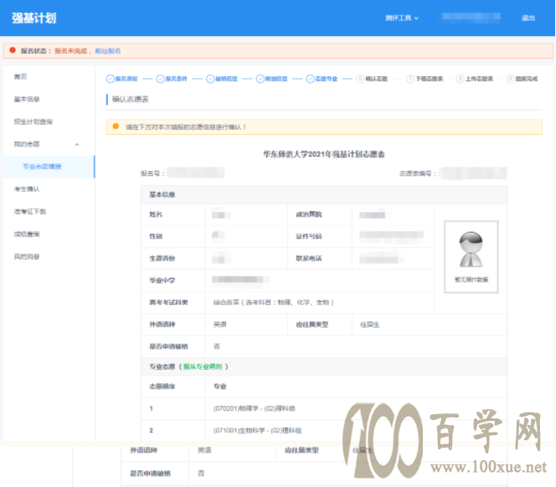Click the 退出 logout link
Viewport: 556px width, 487px height.
(528, 18)
